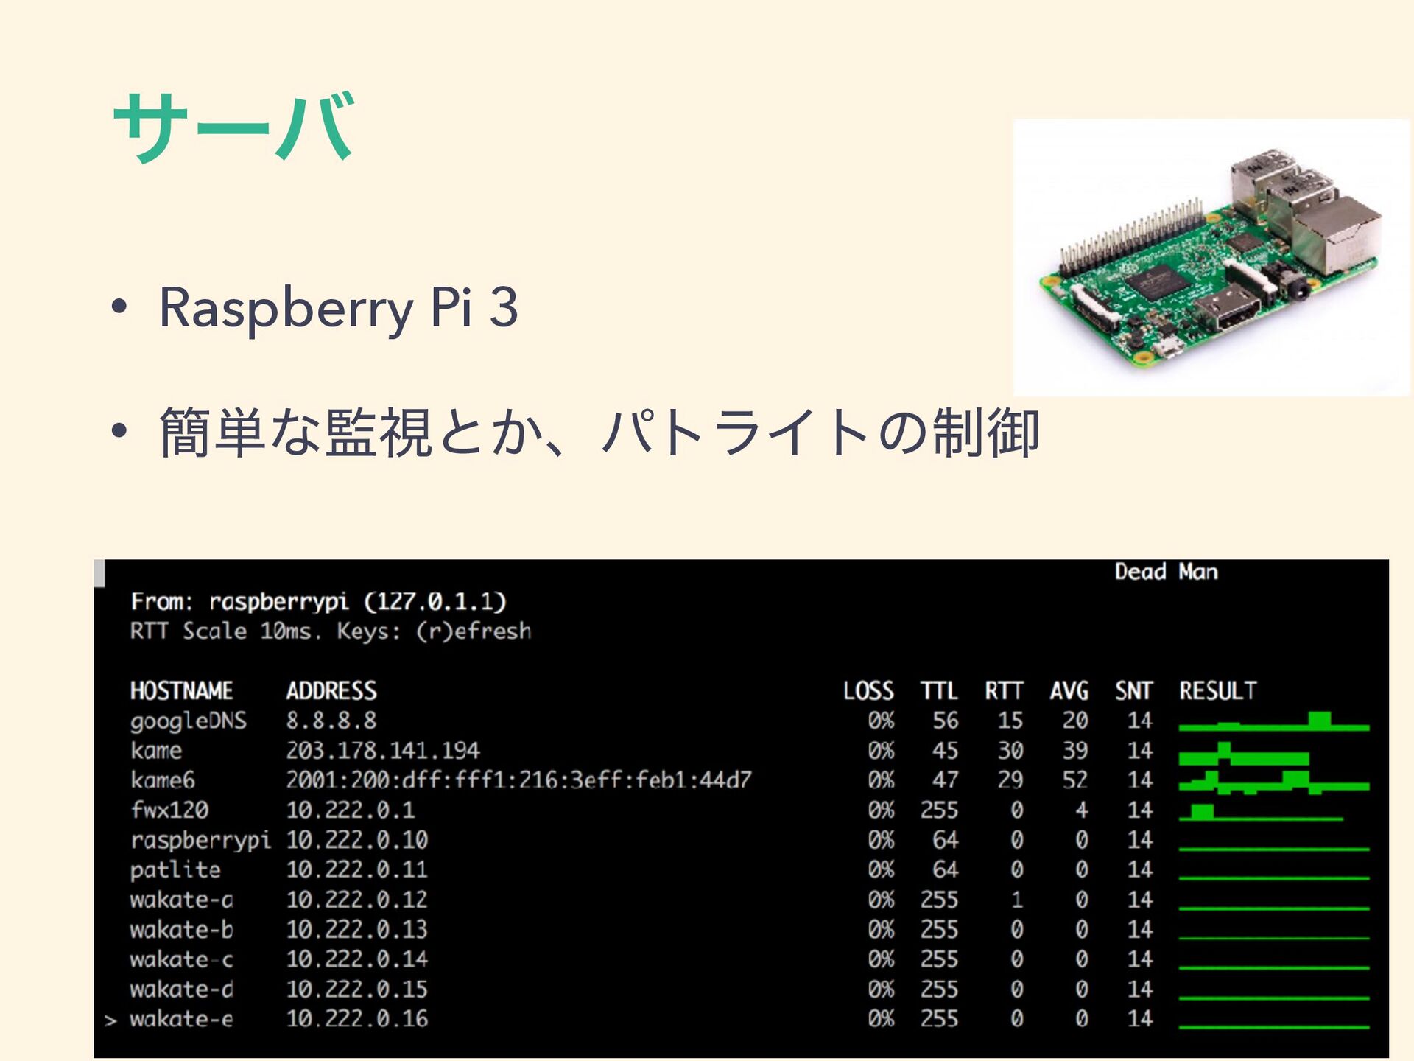Select the wakate-d hostname
The image size is (1414, 1061).
[181, 989]
